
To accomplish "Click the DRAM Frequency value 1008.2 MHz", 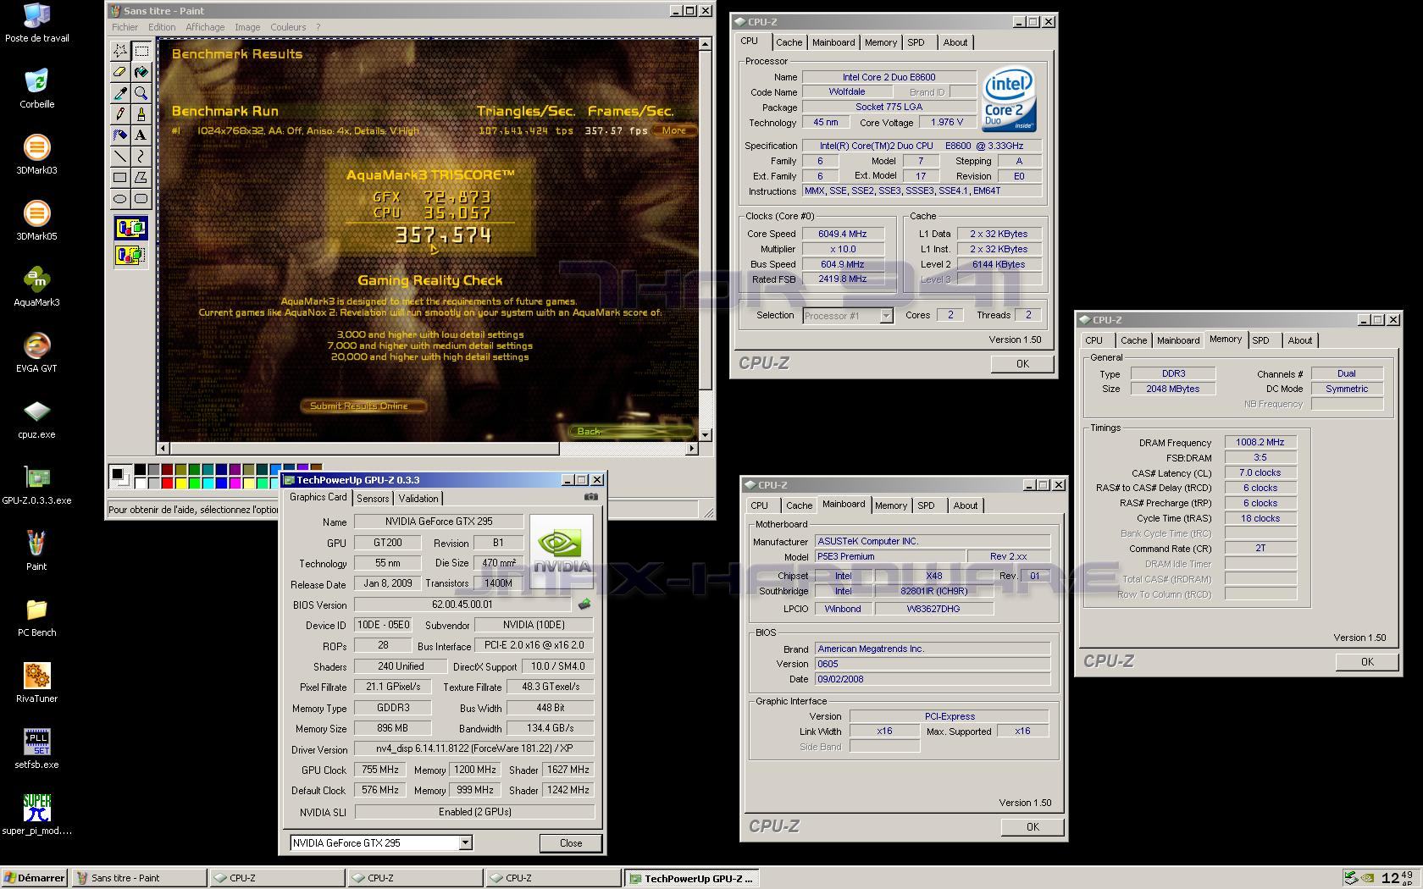I will [x=1260, y=442].
